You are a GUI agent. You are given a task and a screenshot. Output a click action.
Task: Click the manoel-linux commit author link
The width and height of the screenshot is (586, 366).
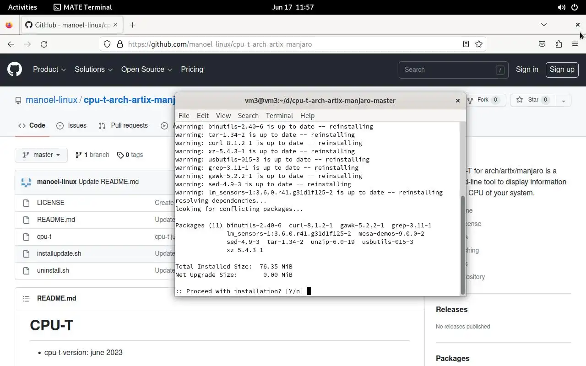click(x=57, y=182)
